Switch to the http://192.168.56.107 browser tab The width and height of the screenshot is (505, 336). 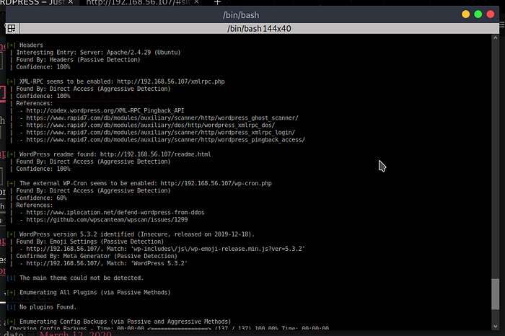130,3
